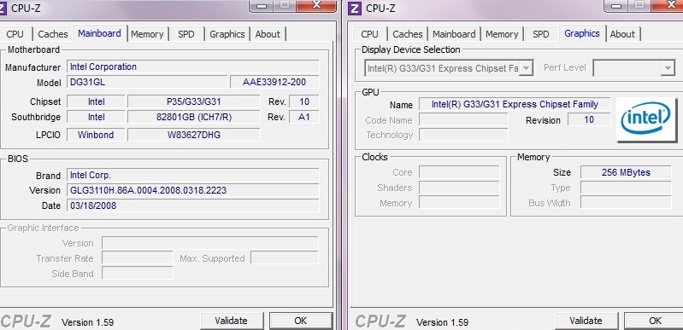Open Caches tab in right CPU-Z window
Viewport: 683px width, 330px height.
click(x=407, y=34)
